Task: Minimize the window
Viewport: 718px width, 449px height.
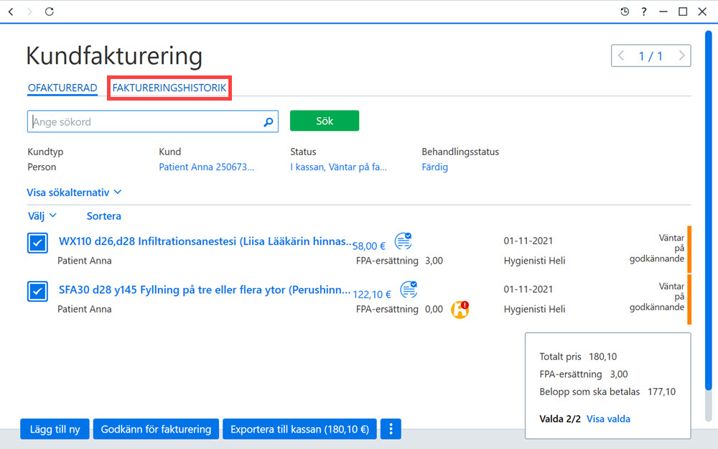Action: (663, 11)
